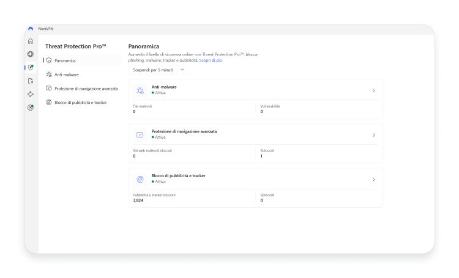Click the File malevoli label
This screenshot has height=278, width=459.
[142, 106]
